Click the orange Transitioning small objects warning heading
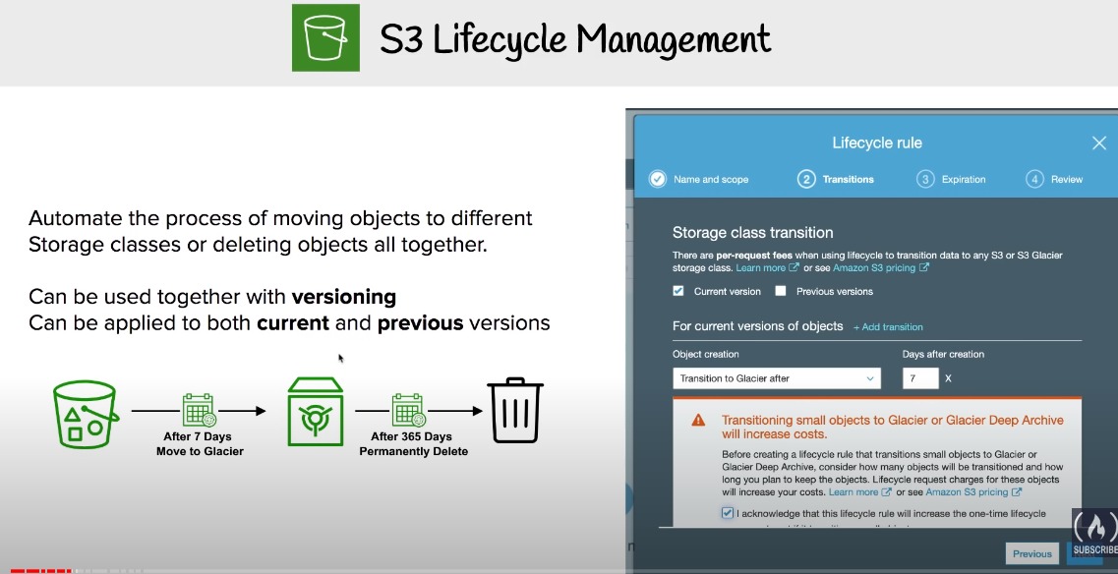Screen dimensions: 1118x574 [893, 427]
